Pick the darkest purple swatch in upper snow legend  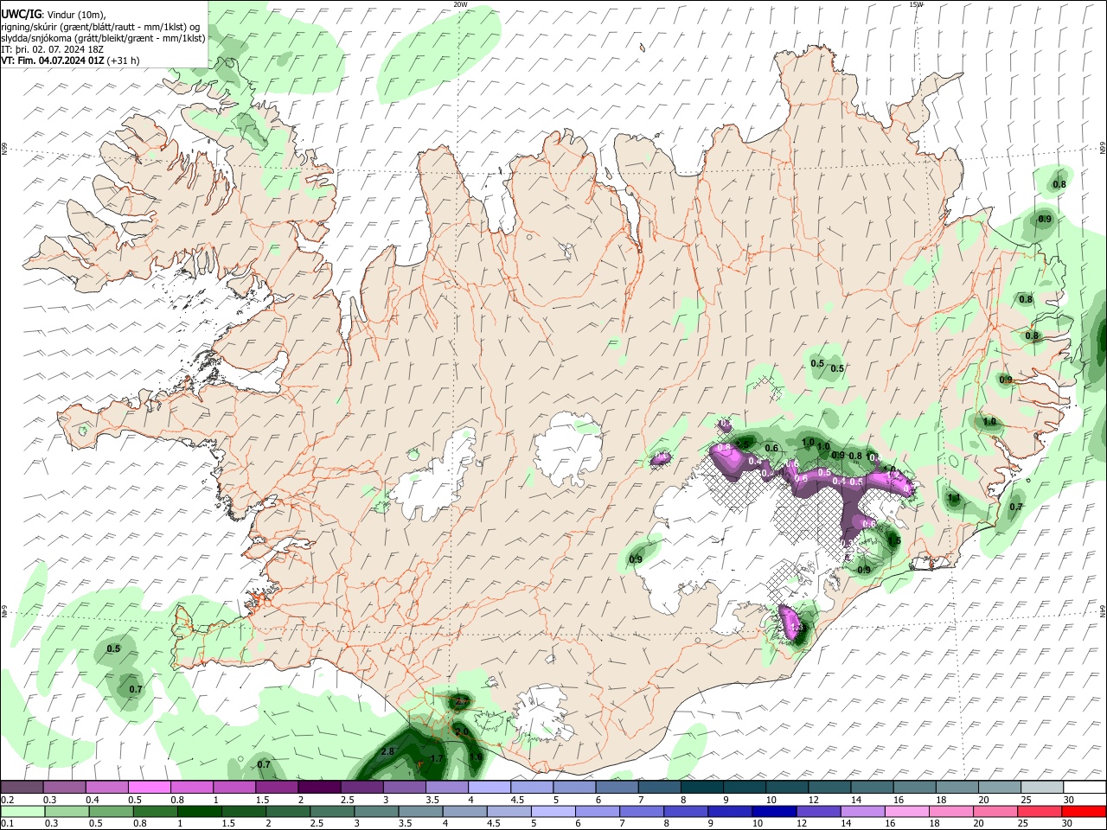pos(318,788)
